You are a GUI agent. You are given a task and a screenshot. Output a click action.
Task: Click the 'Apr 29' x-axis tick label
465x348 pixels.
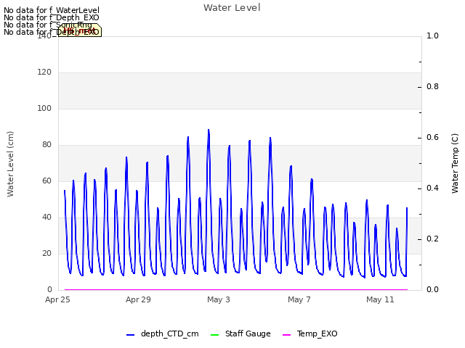tap(138, 299)
